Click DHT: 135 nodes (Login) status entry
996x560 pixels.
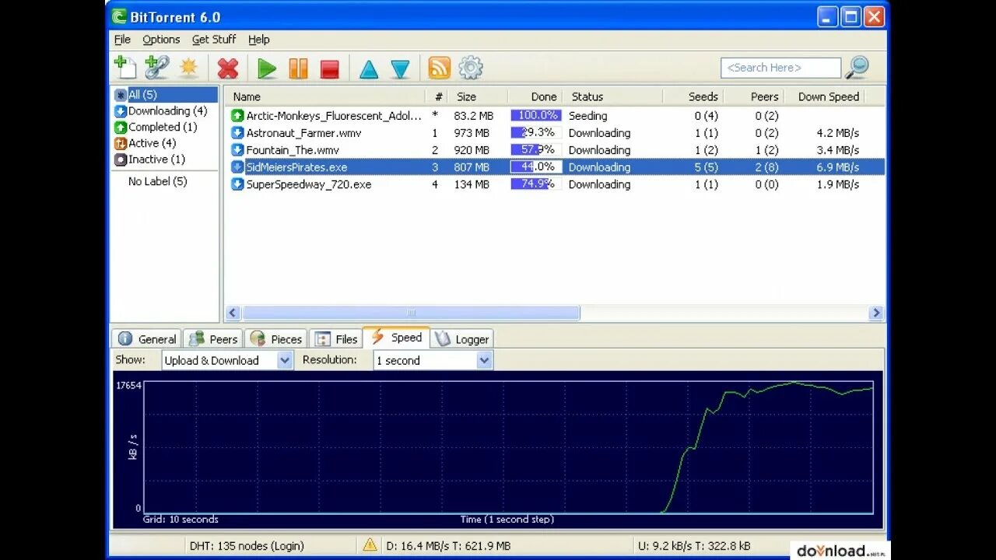coord(247,546)
